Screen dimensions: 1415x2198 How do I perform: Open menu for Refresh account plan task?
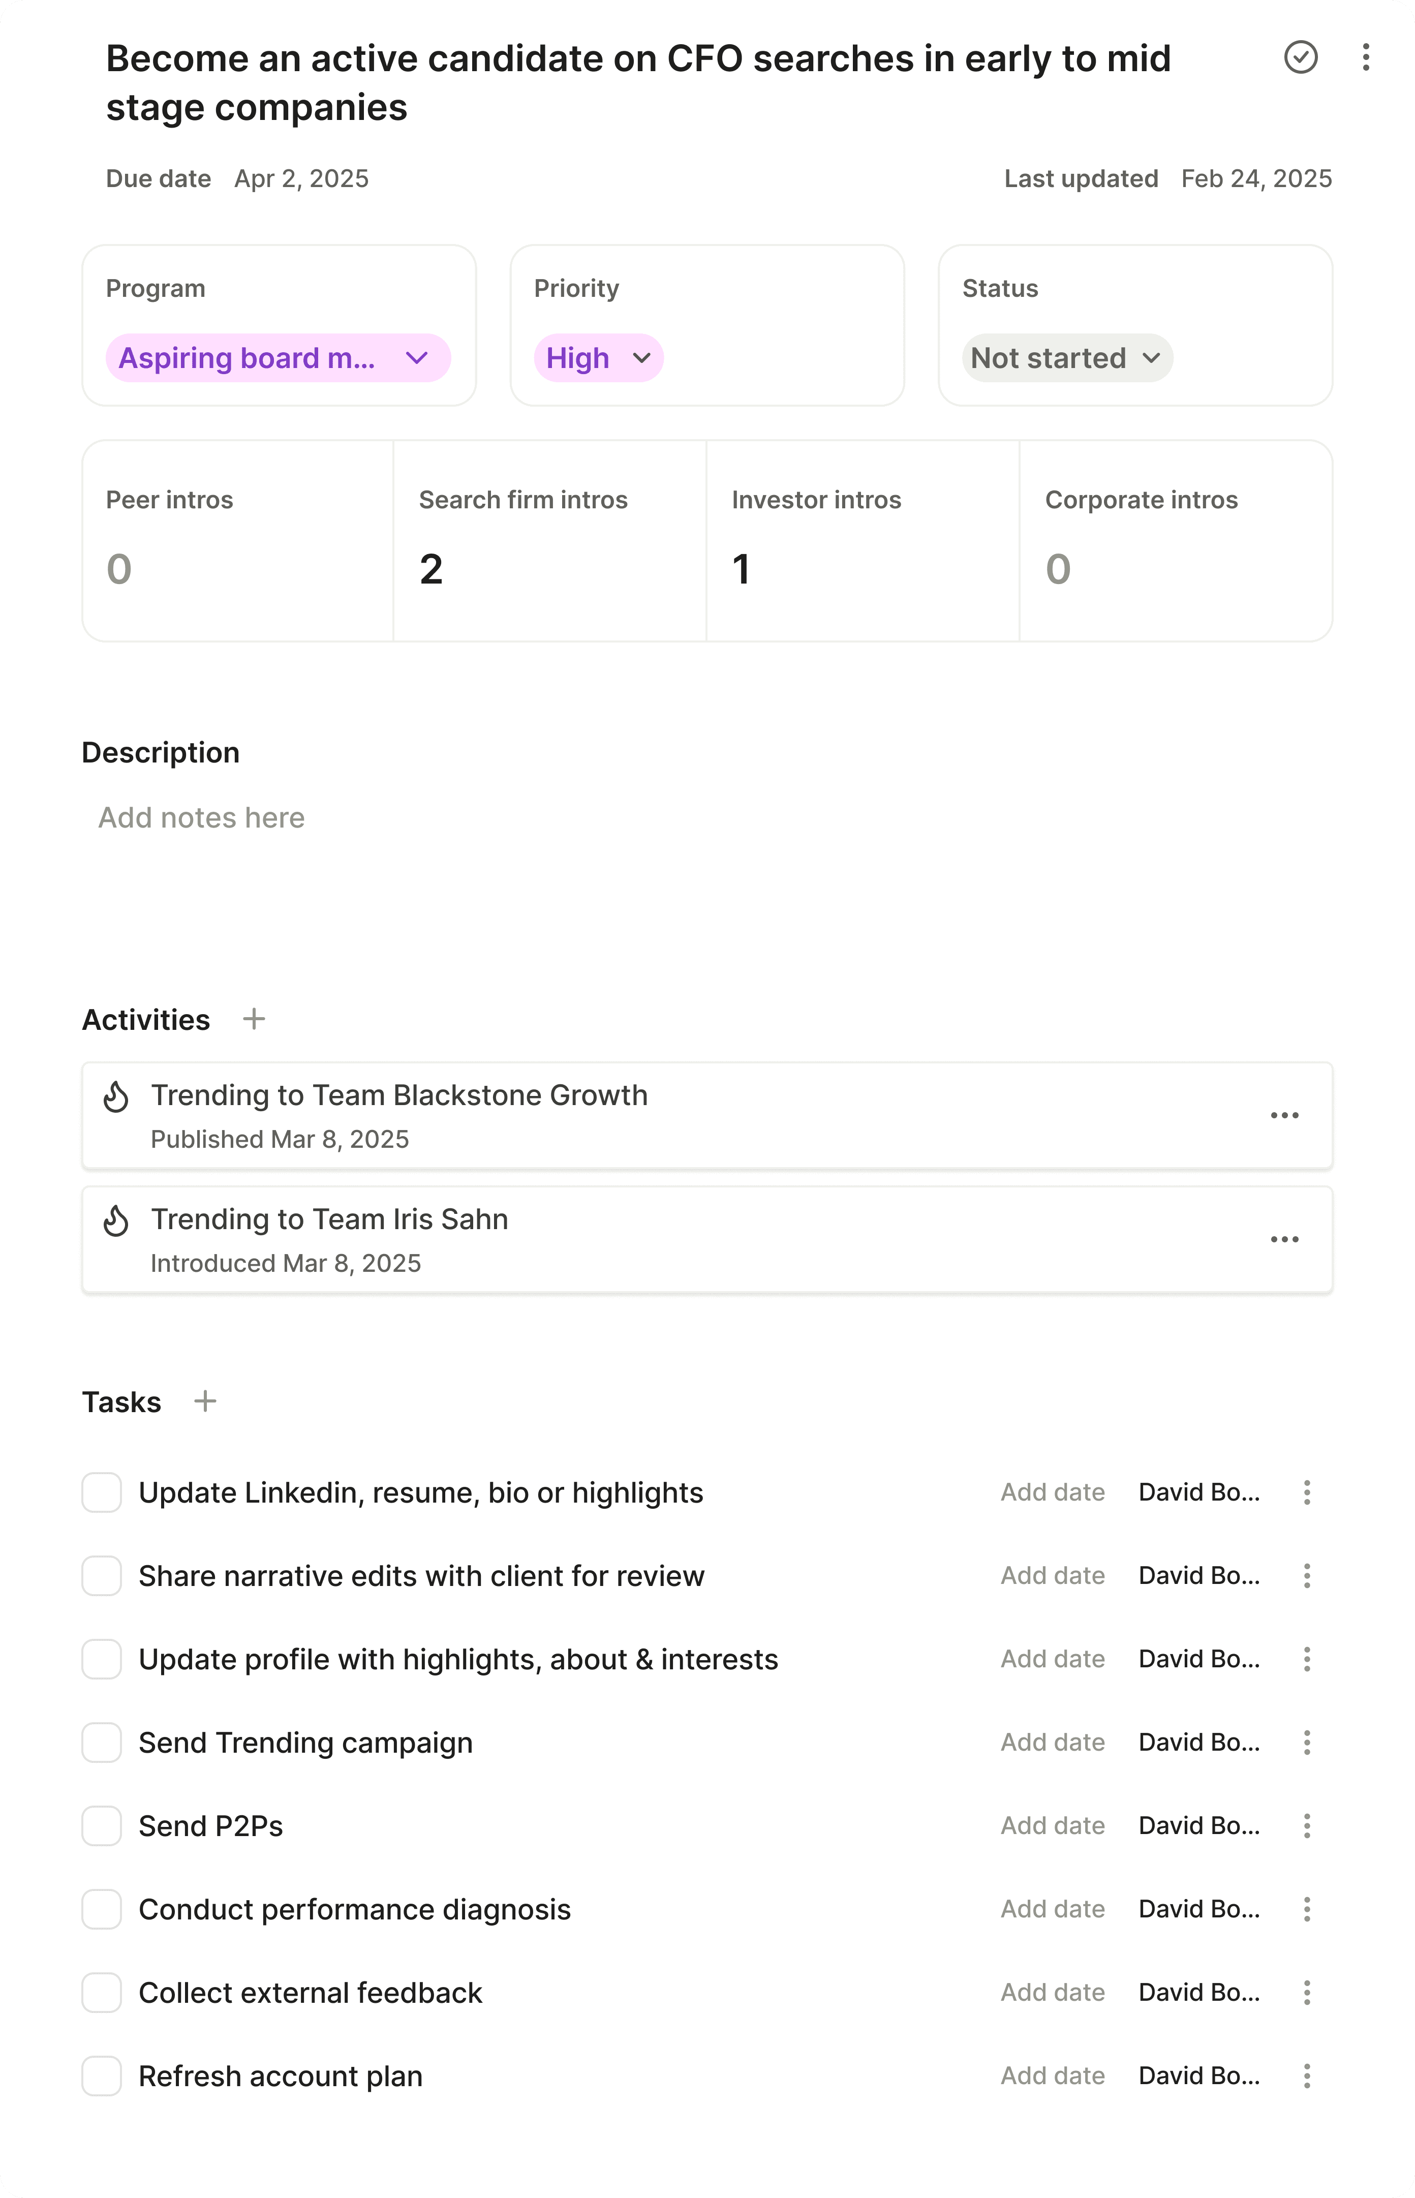click(1306, 2076)
